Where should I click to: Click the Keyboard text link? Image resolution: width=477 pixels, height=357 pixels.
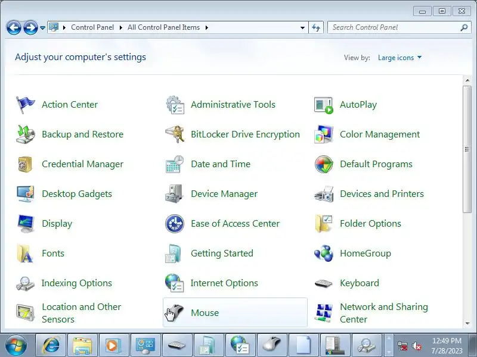pos(360,283)
